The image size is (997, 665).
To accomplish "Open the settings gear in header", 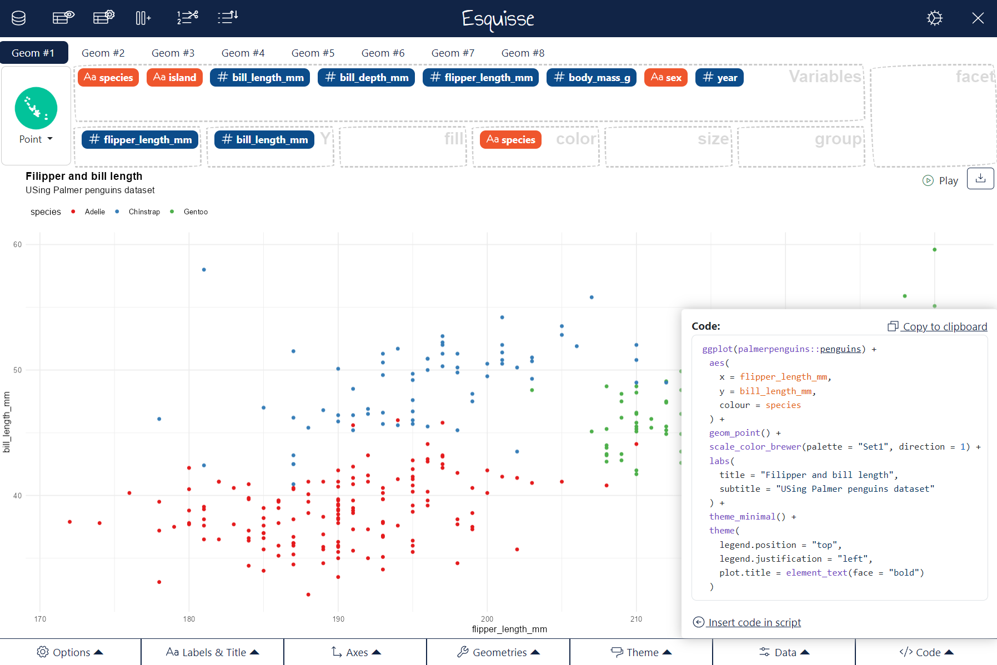I will coord(934,18).
